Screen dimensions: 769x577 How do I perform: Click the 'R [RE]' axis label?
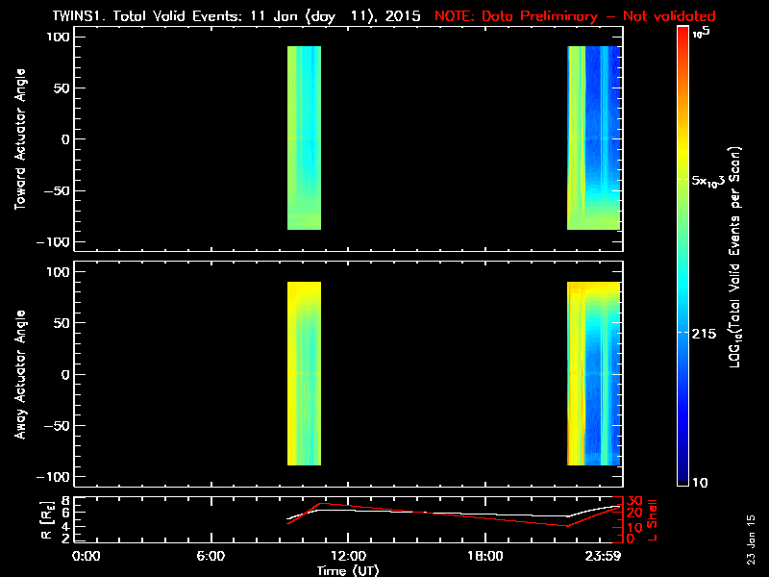coord(46,519)
